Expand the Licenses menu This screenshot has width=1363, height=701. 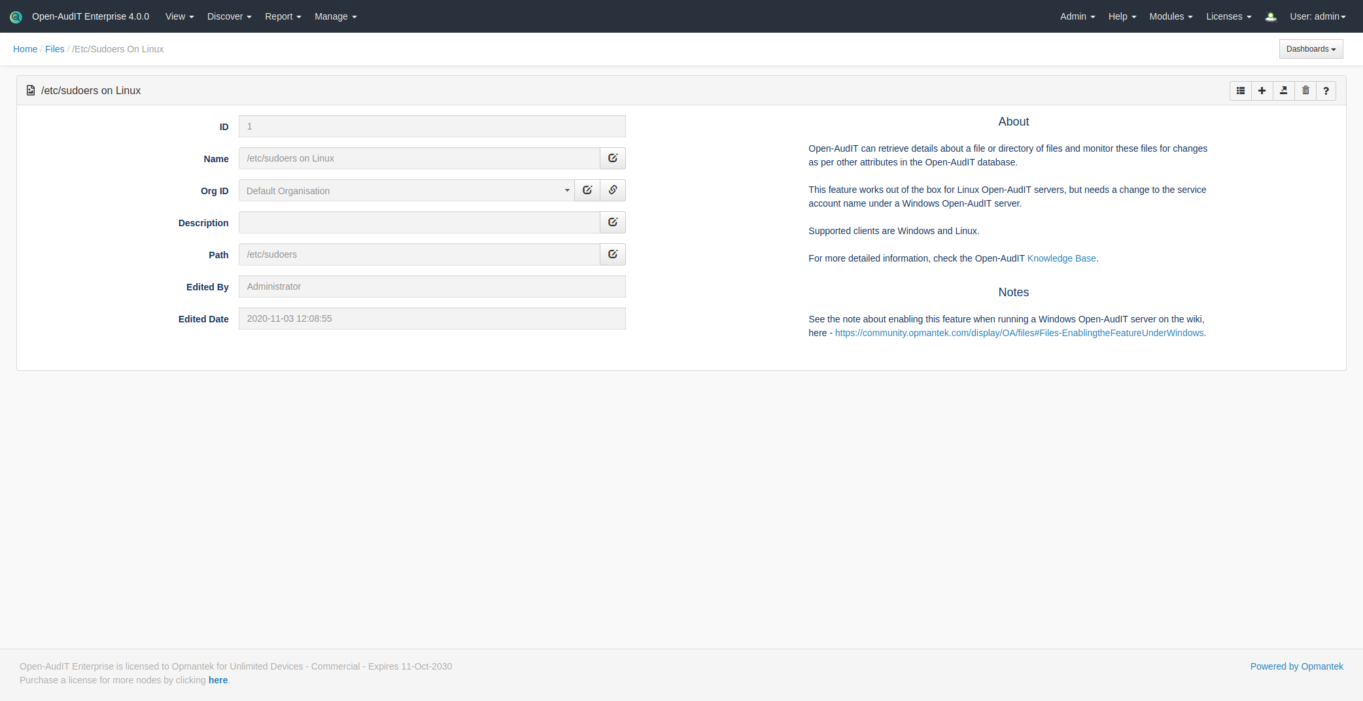point(1228,16)
